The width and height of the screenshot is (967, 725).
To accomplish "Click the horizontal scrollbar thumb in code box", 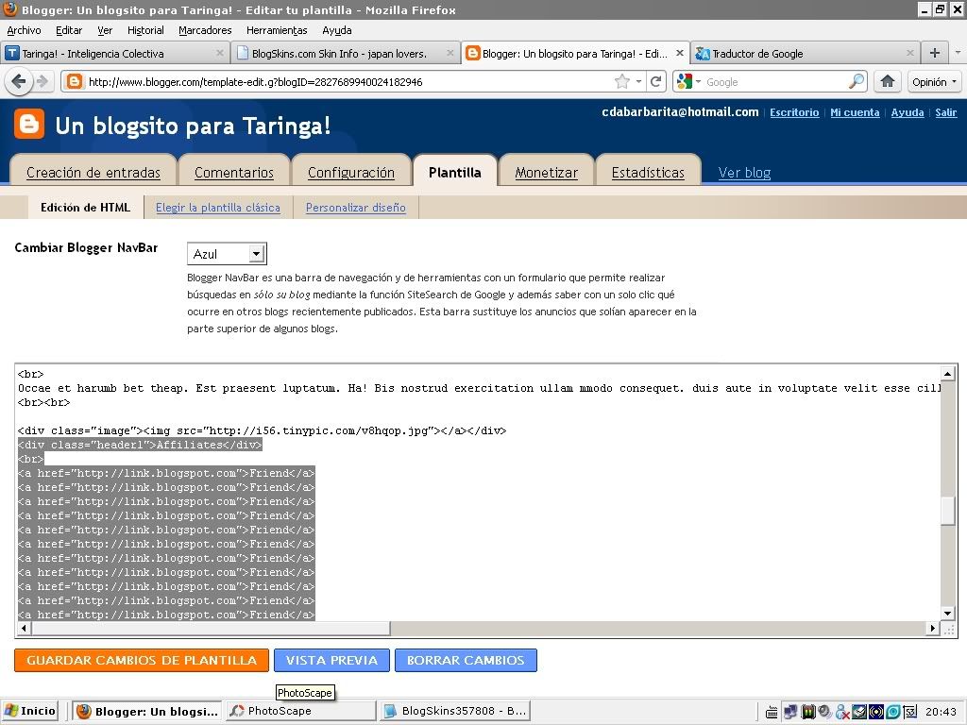I will 211,628.
